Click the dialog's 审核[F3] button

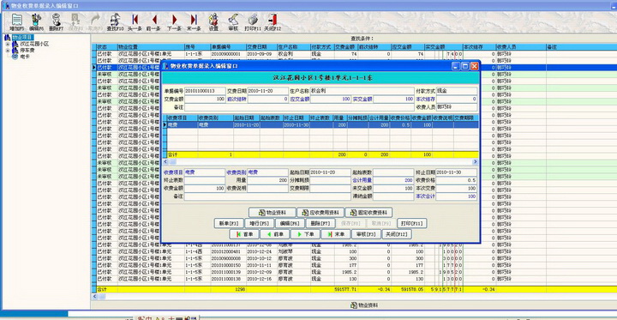[x=367, y=234]
